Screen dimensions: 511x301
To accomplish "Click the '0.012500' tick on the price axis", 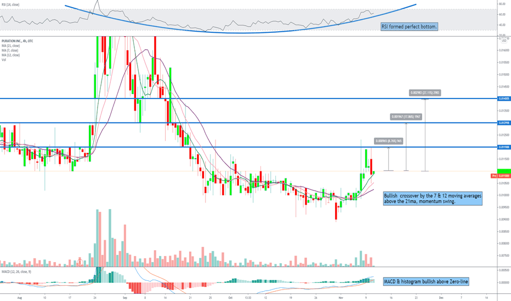I will pyautogui.click(x=504, y=135).
